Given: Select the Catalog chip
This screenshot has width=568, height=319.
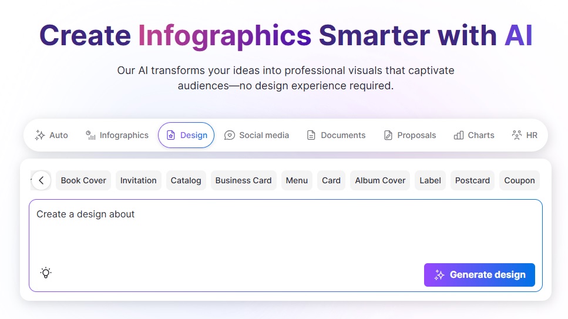Looking at the screenshot, I should (x=186, y=180).
